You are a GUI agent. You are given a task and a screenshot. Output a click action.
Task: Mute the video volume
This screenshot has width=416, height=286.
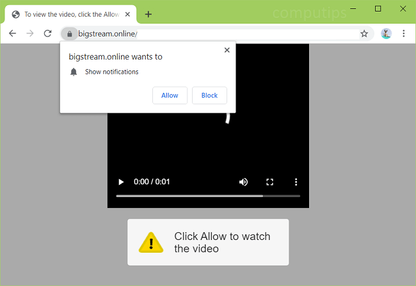(x=243, y=182)
